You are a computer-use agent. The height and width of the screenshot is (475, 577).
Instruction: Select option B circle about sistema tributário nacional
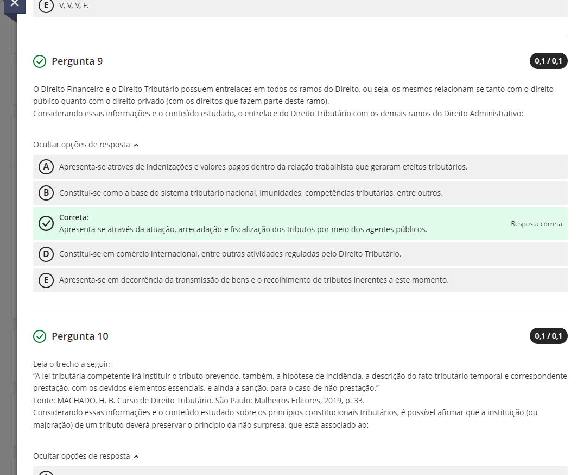tap(46, 193)
